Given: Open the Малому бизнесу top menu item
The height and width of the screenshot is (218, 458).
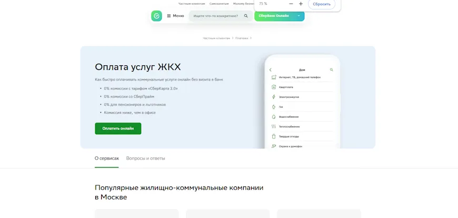Looking at the screenshot, I should pos(244,4).
